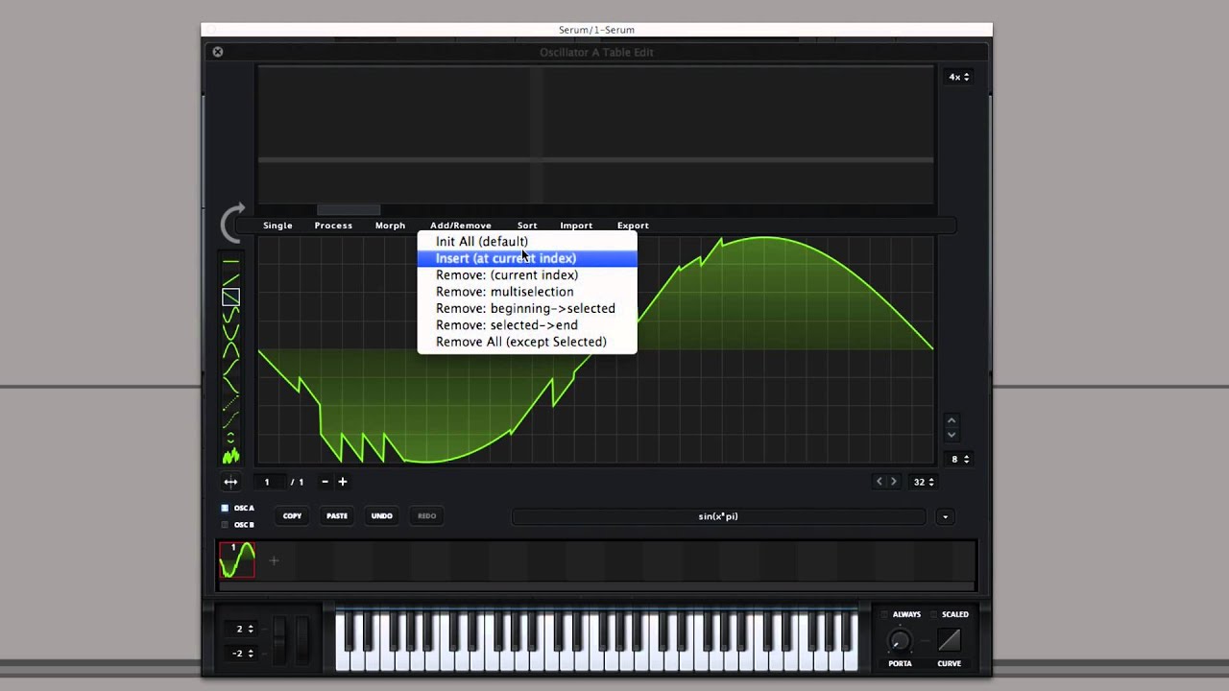Click the plus button next to the frame count

342,482
